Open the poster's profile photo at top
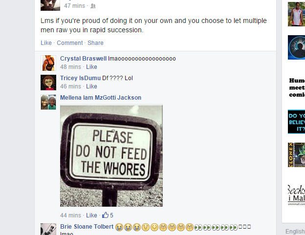 pos(50,5)
